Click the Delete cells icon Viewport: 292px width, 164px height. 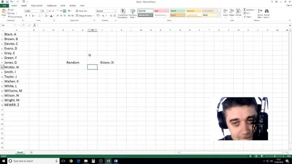point(232,11)
